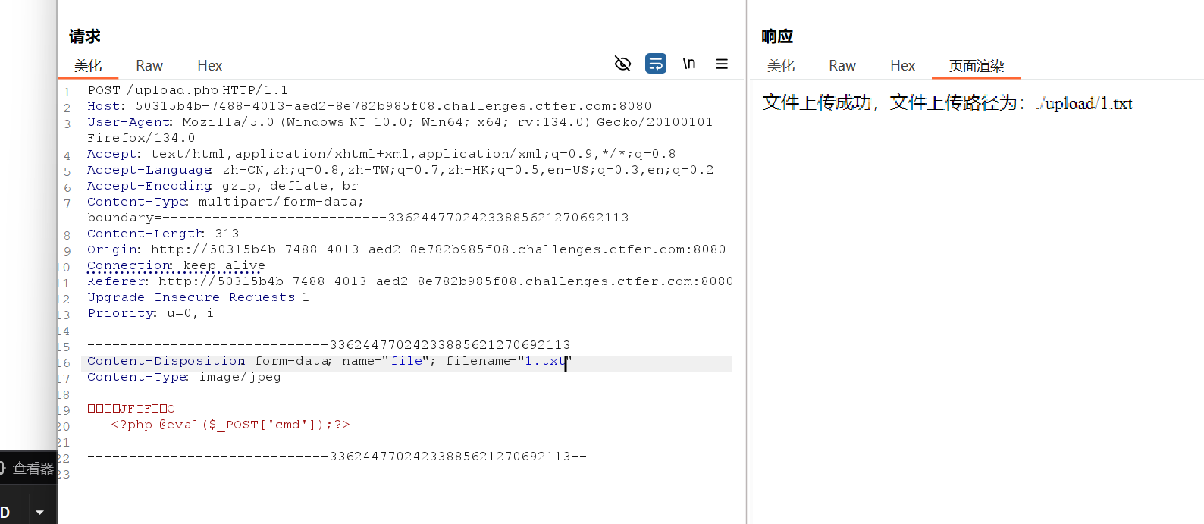The width and height of the screenshot is (1204, 524).
Task: Switch to the response 美化 tab
Action: [x=781, y=66]
